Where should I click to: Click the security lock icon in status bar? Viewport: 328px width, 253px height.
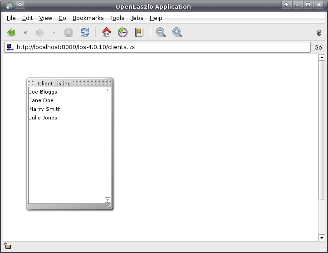(x=7, y=246)
